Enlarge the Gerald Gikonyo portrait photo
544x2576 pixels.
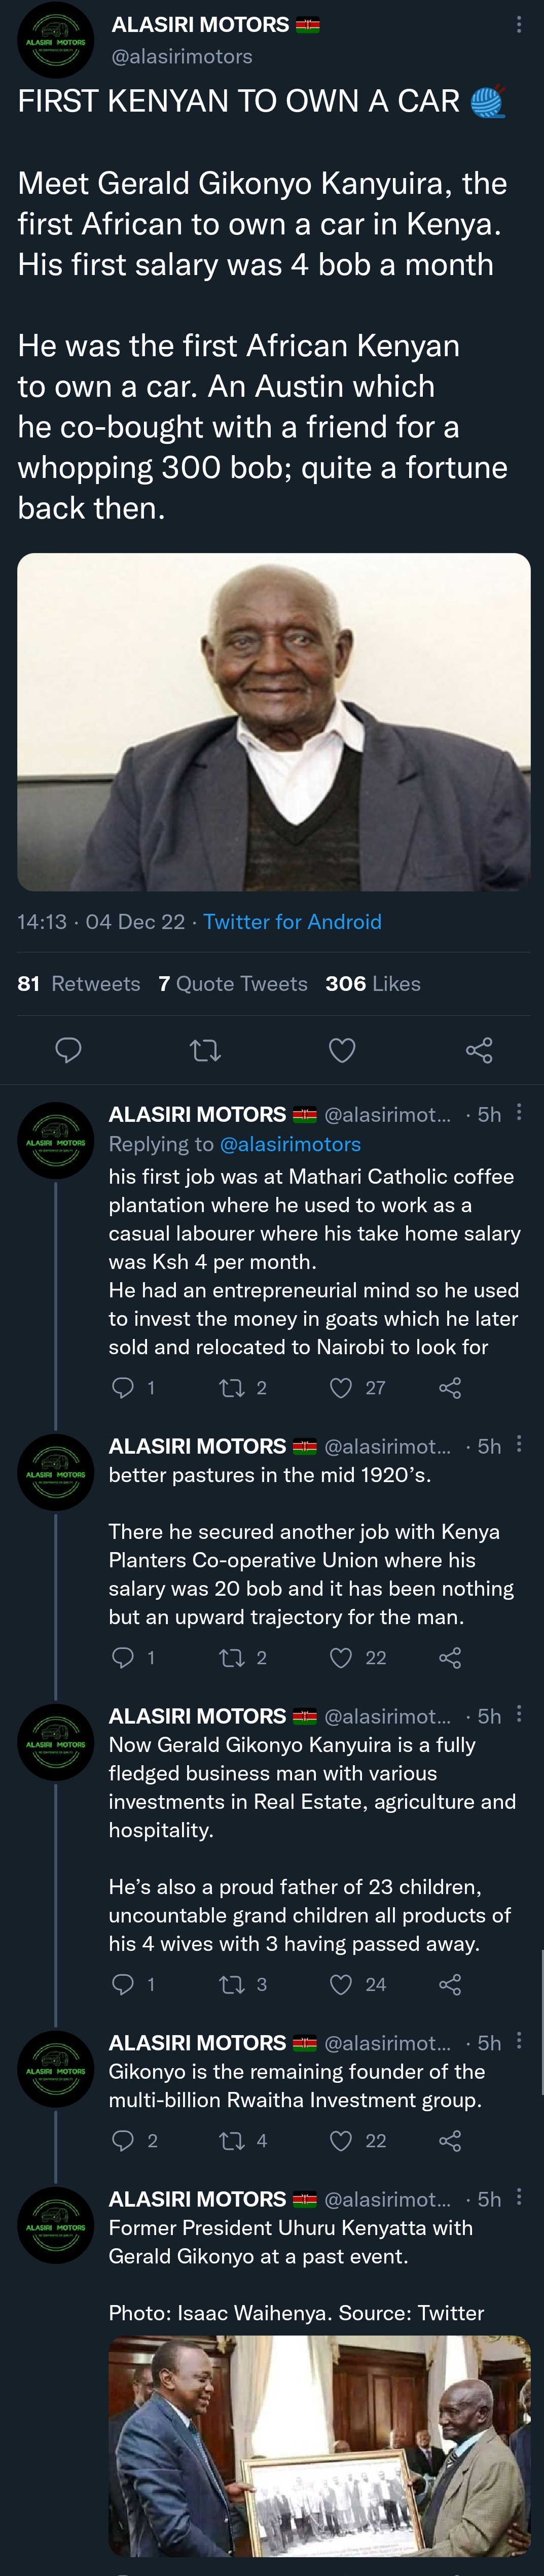[273, 721]
